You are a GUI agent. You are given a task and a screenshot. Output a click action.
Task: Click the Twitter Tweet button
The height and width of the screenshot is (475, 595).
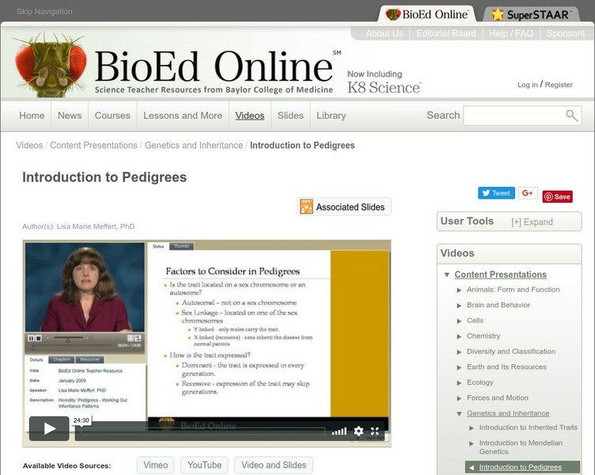point(496,193)
